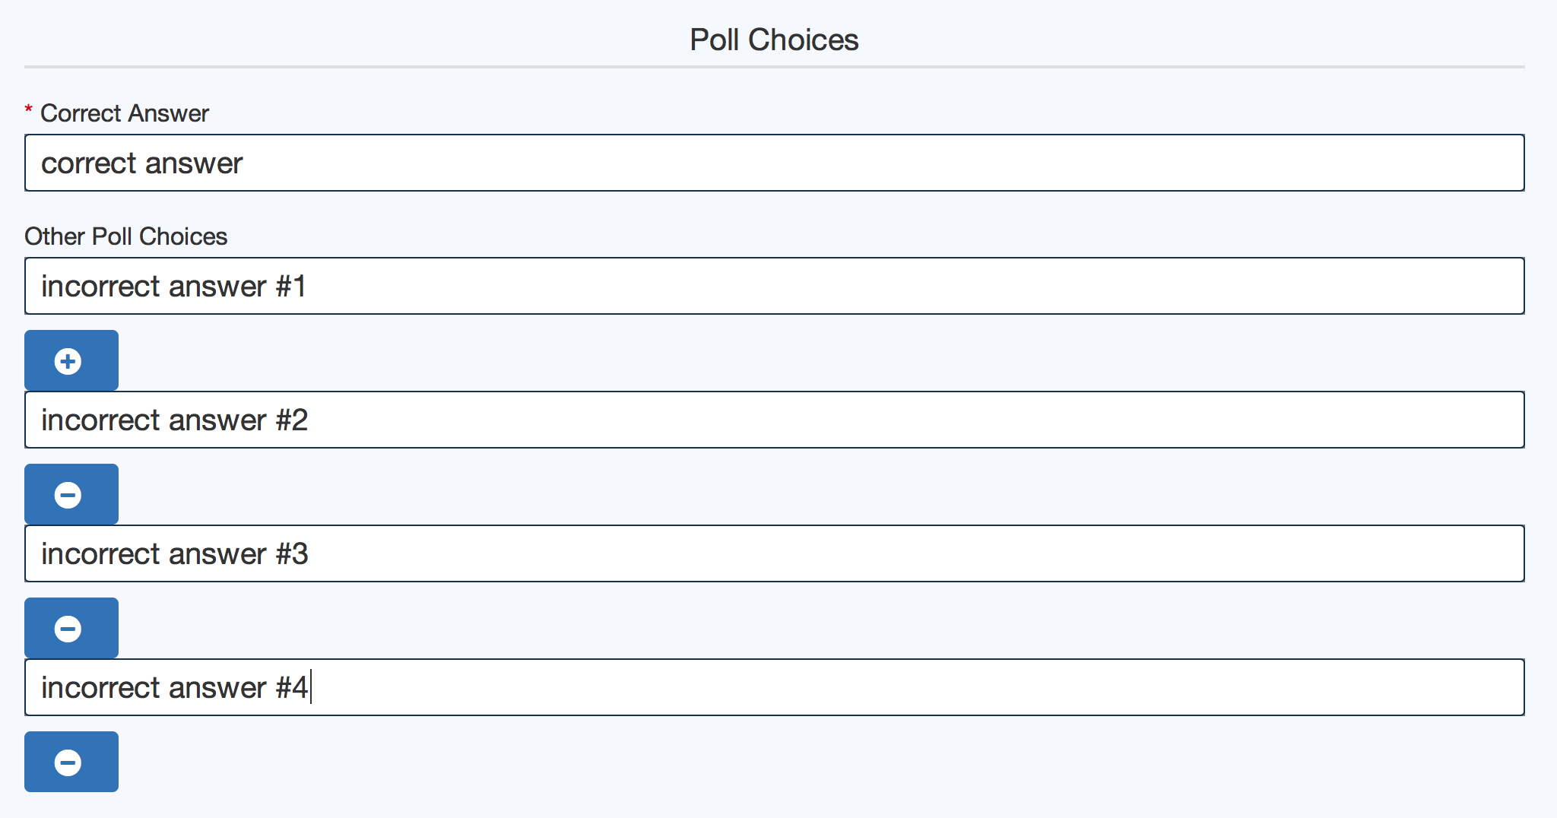Screen dimensions: 1557x818
Task: Click the "Correct Answer" field label
Action: tap(125, 113)
